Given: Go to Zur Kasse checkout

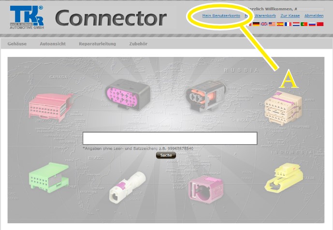Looking at the screenshot, I should [x=290, y=16].
